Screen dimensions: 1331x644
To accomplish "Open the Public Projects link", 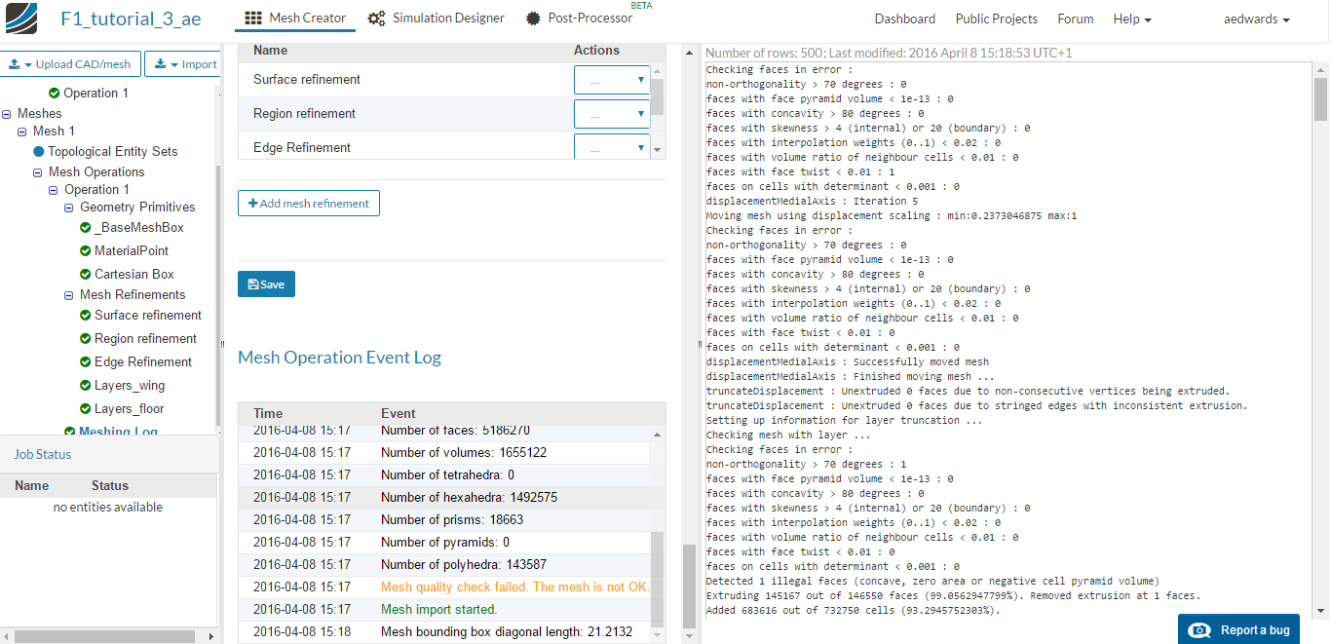I will 996,19.
